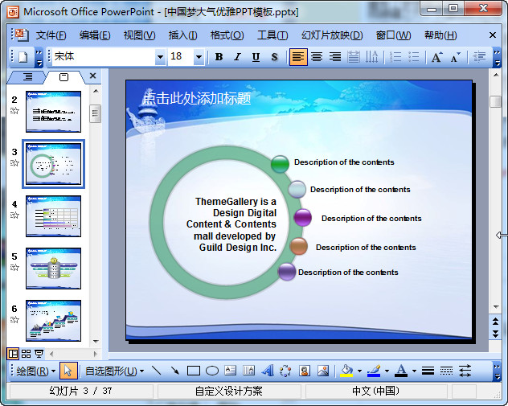Switch to the outline tab
Screen dimensions: 508x406
click(x=27, y=77)
